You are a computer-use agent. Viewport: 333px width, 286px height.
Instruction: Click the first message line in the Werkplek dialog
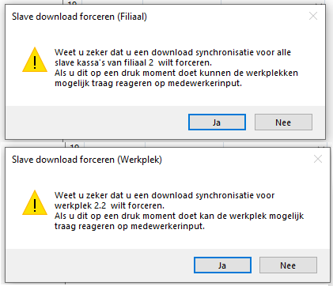tap(165, 195)
